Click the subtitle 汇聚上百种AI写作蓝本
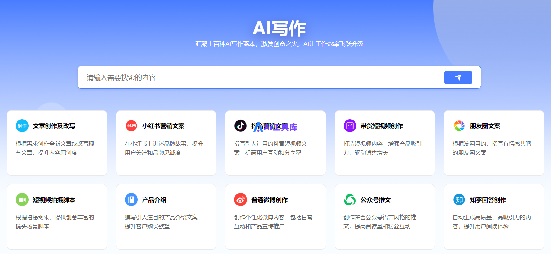551x254 pixels. point(279,44)
